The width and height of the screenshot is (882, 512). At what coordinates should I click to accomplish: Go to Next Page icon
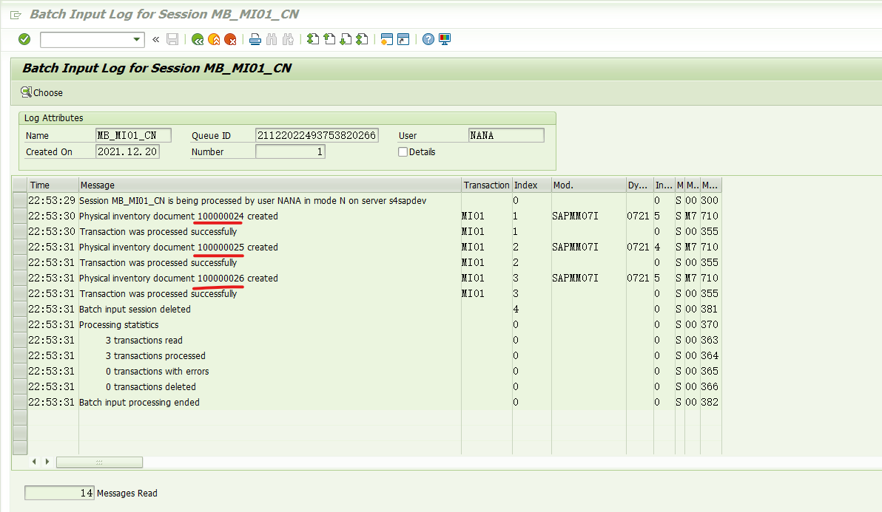(x=346, y=39)
